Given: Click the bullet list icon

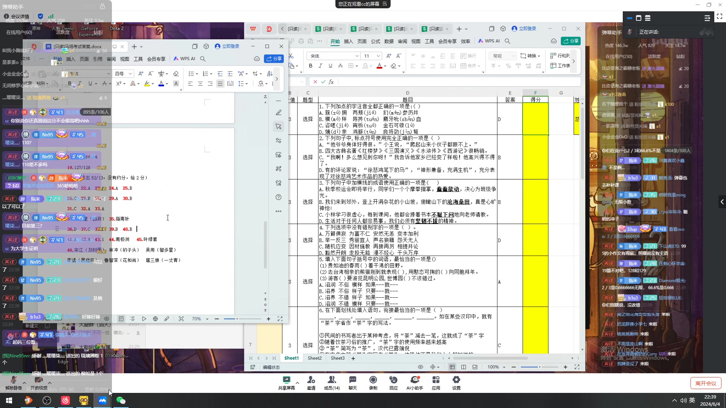Looking at the screenshot, I should pyautogui.click(x=191, y=74).
